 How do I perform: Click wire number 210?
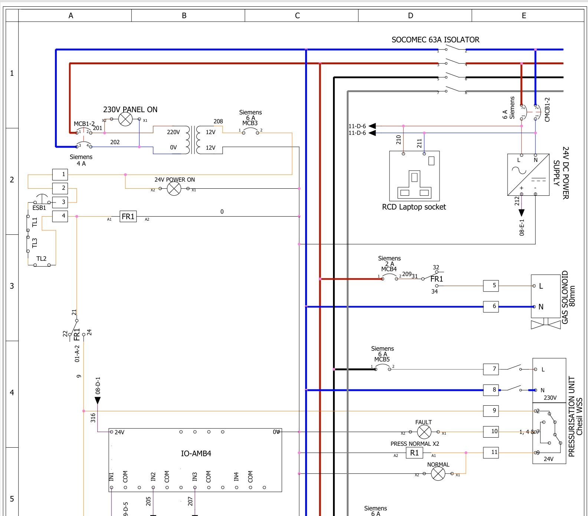399,140
